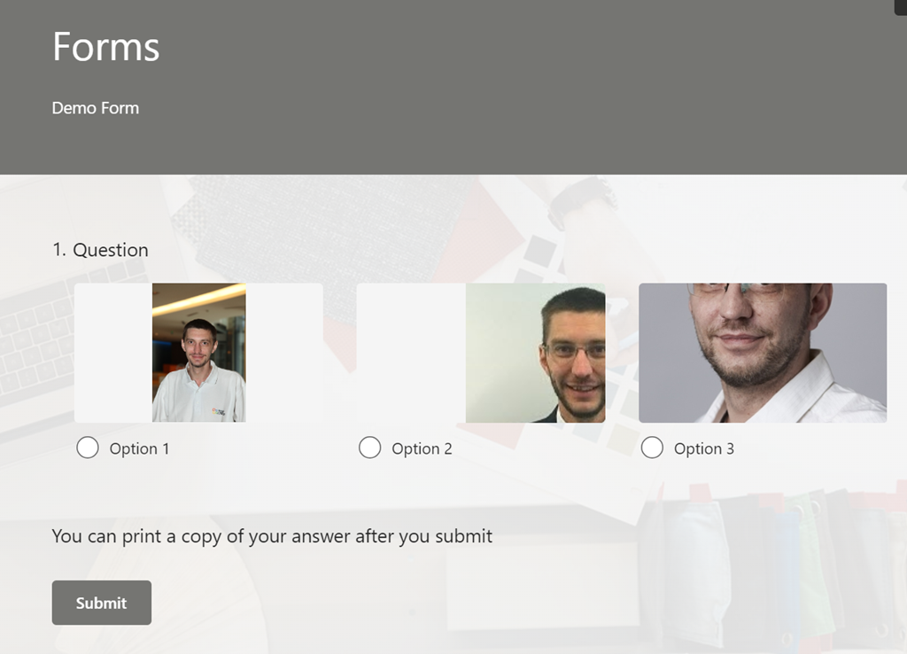Click the "Option 1" label text

point(139,448)
